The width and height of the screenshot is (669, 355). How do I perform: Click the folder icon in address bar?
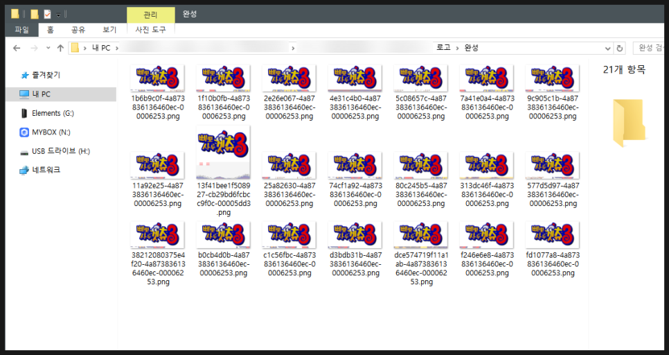pyautogui.click(x=75, y=48)
